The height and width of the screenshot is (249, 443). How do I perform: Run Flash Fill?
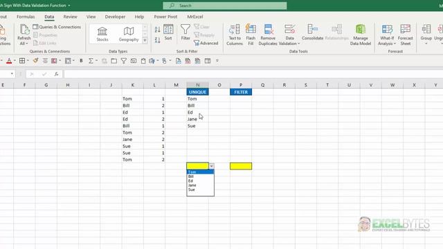click(x=251, y=35)
